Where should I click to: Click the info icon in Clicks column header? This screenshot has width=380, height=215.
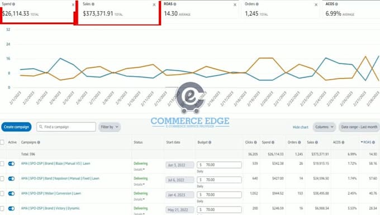[255, 142]
